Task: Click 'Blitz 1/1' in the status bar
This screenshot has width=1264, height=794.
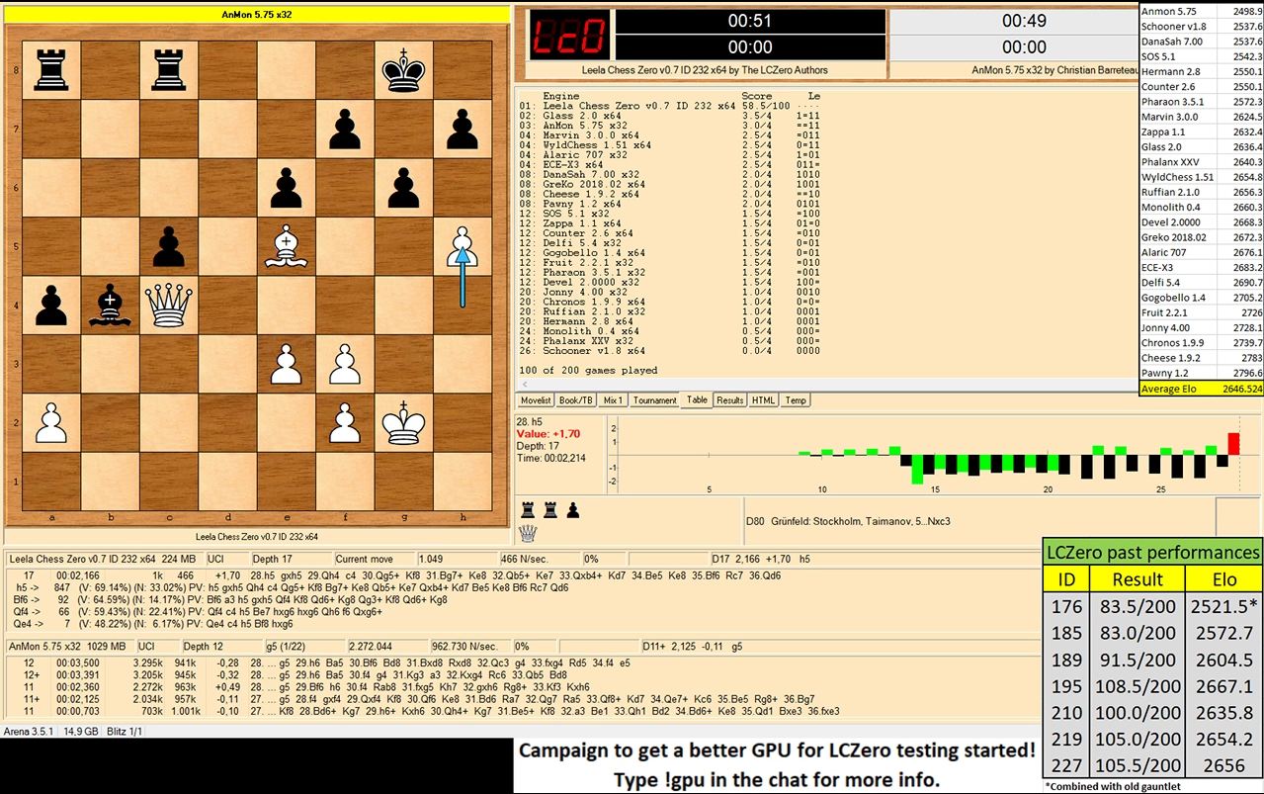Action: (x=124, y=732)
